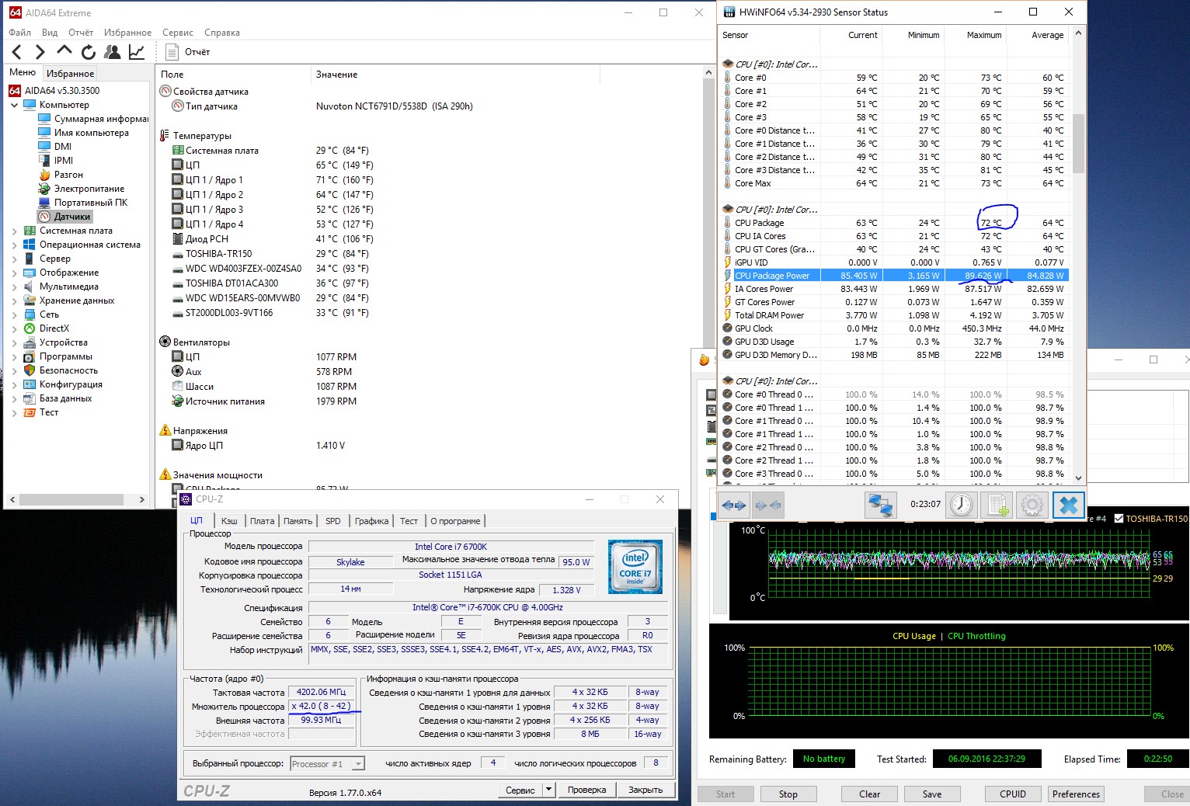Image resolution: width=1190 pixels, height=806 pixels.
Task: Click the Preferences button
Action: coord(1076,794)
